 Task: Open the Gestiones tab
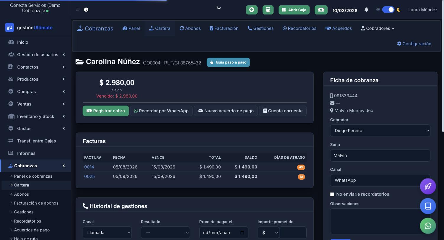(261, 28)
